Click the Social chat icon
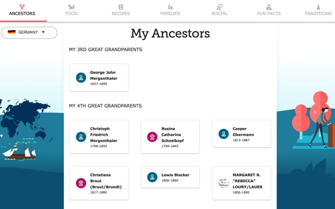 tap(219, 7)
